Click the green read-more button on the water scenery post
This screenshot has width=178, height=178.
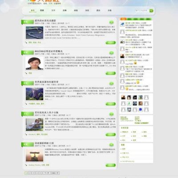pyautogui.click(x=111, y=43)
